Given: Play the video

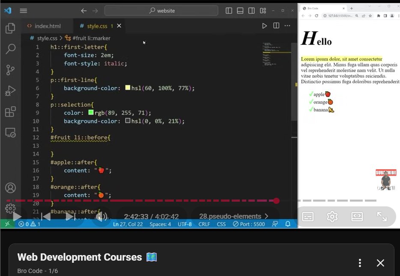Looking at the screenshot, I should tap(17, 217).
